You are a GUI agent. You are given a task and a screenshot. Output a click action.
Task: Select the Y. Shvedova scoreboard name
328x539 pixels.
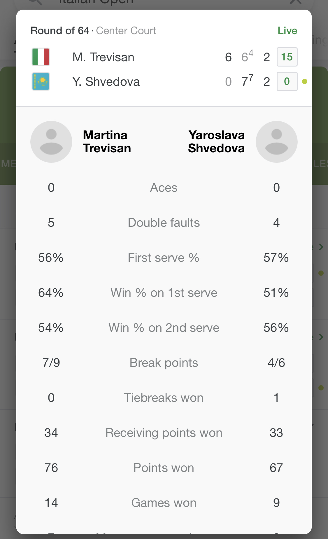[x=106, y=82]
